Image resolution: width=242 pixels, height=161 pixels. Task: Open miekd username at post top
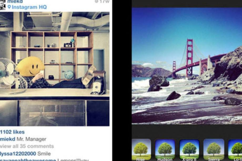tap(15, 2)
